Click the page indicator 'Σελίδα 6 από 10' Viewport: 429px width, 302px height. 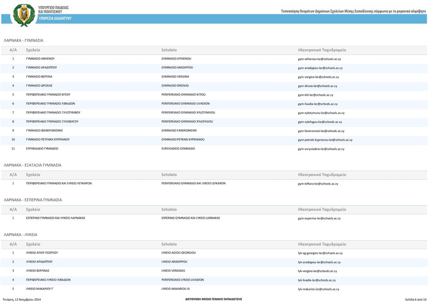click(x=416, y=299)
